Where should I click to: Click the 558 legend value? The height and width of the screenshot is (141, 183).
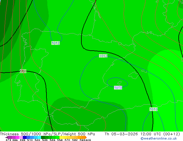60,140
